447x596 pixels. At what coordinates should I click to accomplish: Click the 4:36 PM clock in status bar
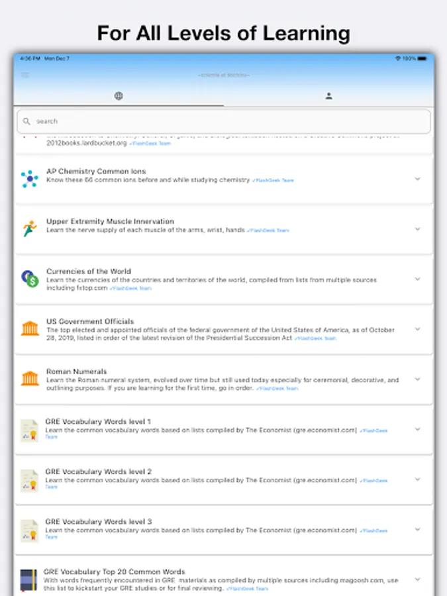30,58
